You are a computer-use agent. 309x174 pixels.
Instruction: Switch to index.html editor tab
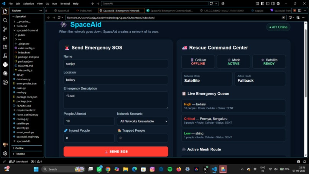[84, 11]
